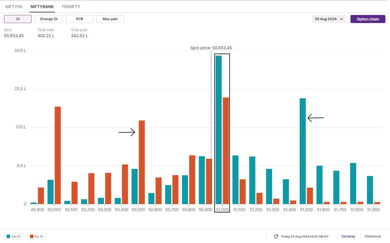Click the 51,900 call OI bar

click(370, 190)
